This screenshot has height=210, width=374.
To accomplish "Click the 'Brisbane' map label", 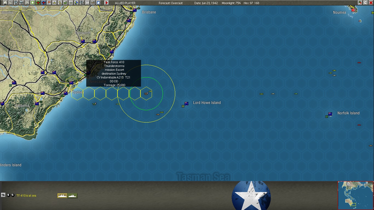I will (149, 12).
